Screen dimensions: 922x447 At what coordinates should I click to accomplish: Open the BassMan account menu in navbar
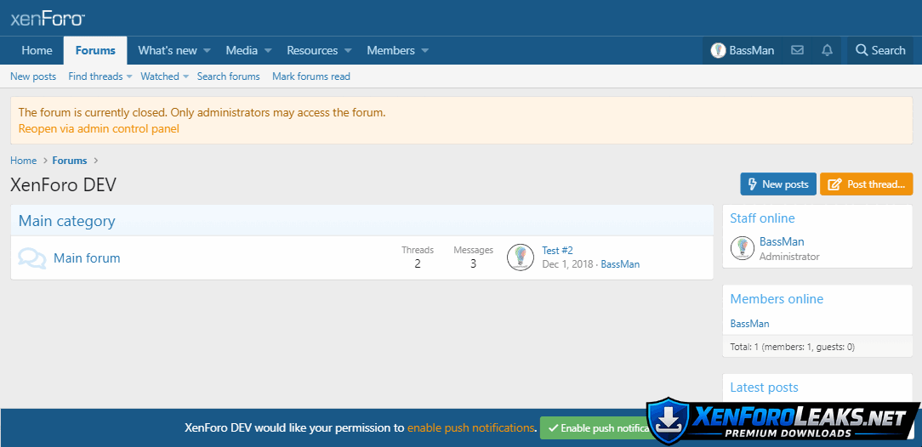coord(743,50)
